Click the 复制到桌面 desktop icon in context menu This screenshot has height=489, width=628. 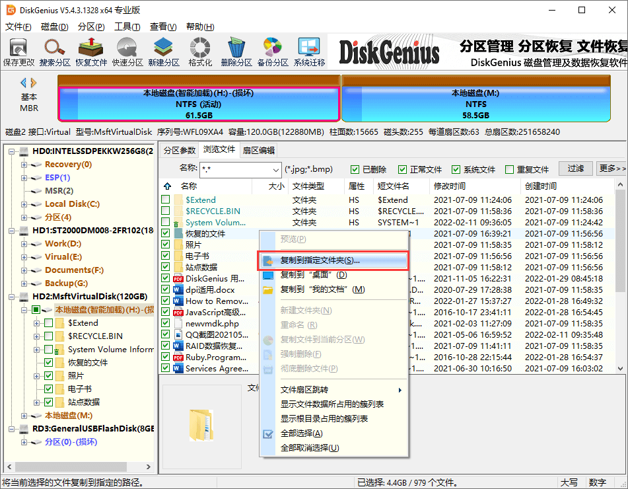[268, 276]
